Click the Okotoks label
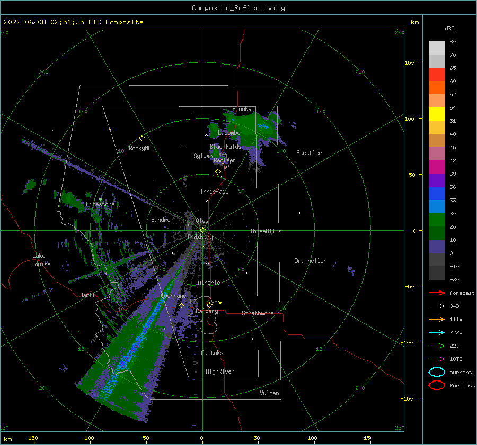 point(212,353)
